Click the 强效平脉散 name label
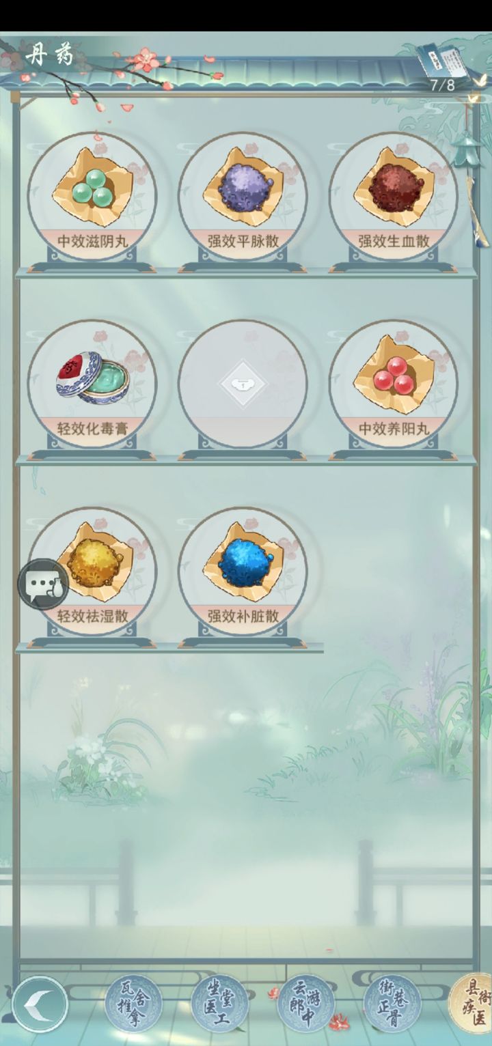 tap(243, 240)
